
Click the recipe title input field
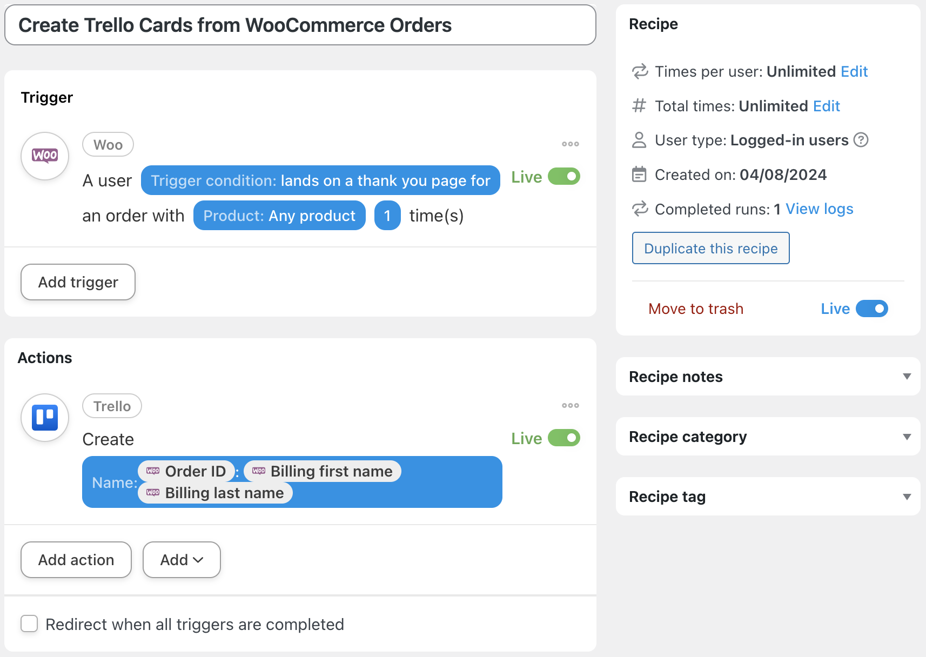300,25
